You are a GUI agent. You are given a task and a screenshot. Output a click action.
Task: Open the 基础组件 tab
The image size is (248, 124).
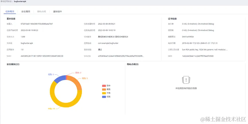pos(57,11)
